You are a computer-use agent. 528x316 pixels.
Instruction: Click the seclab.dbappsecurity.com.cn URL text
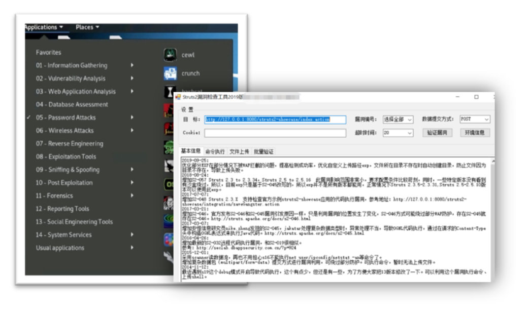pyautogui.click(x=247, y=248)
